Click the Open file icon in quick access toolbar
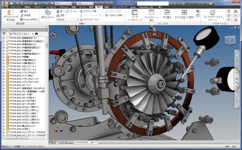 [x=17, y=3]
